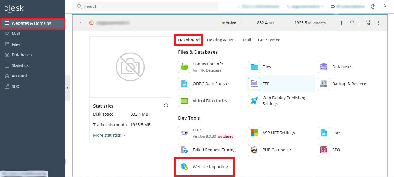The height and width of the screenshot is (177, 394).
Task: Collapse the left sidebar with the arrow handle
Action: click(67, 88)
